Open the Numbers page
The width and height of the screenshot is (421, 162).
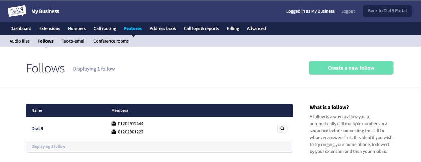coord(77,28)
